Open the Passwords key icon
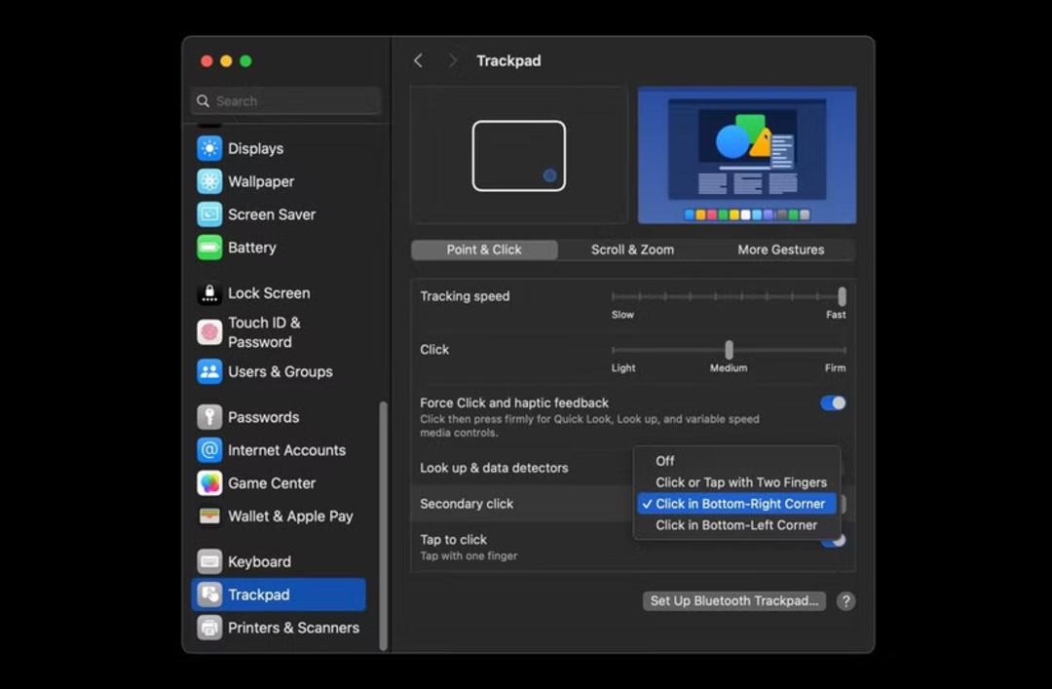1052x689 pixels. click(209, 417)
